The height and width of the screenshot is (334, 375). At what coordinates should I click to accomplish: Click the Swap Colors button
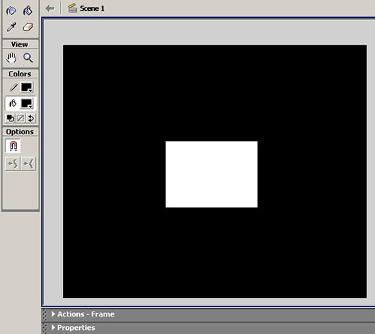(31, 118)
